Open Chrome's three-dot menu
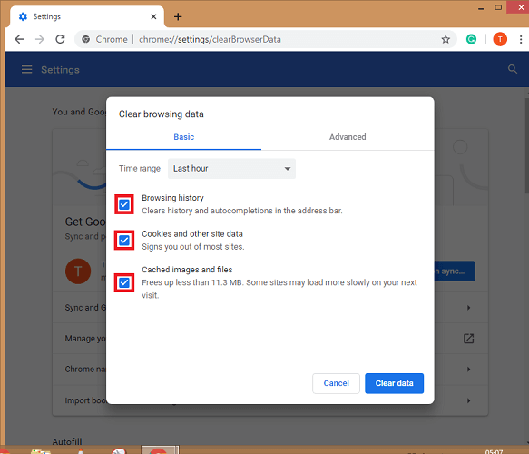This screenshot has height=454, width=529. click(x=521, y=39)
